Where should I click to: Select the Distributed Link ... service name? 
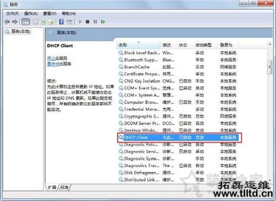tap(142, 180)
